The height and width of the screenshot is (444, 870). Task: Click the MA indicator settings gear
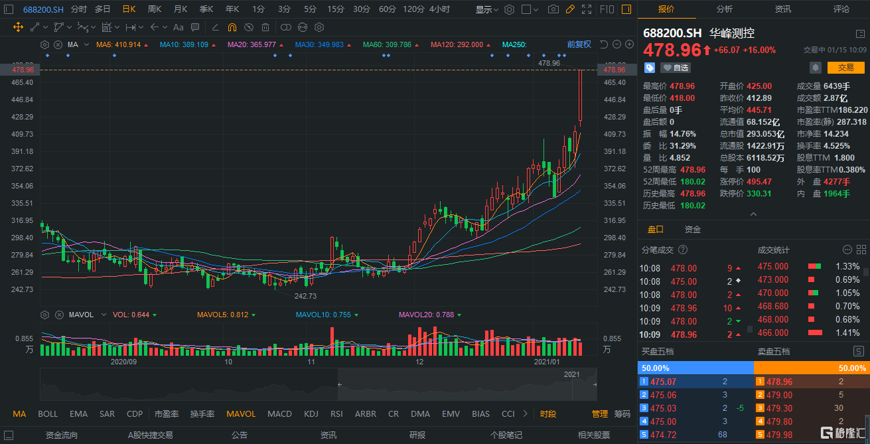tap(45, 44)
